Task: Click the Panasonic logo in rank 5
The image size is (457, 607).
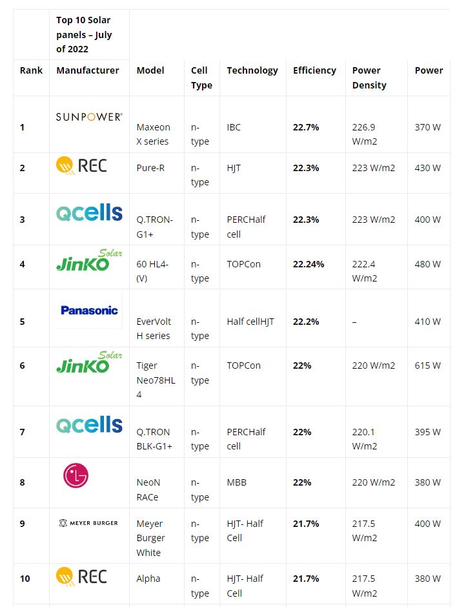Action: click(x=89, y=310)
